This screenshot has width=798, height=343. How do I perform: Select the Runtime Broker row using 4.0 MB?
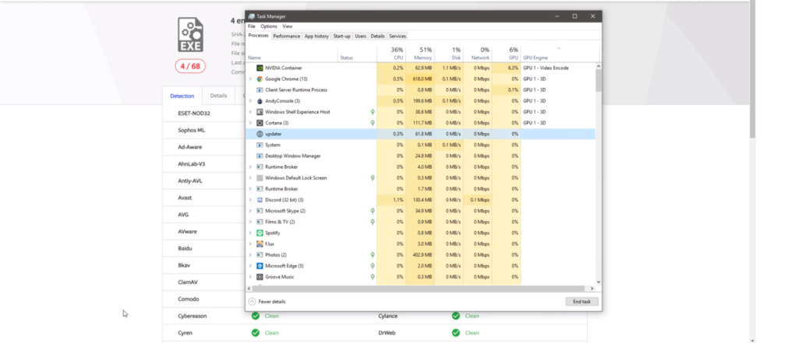[420, 166]
